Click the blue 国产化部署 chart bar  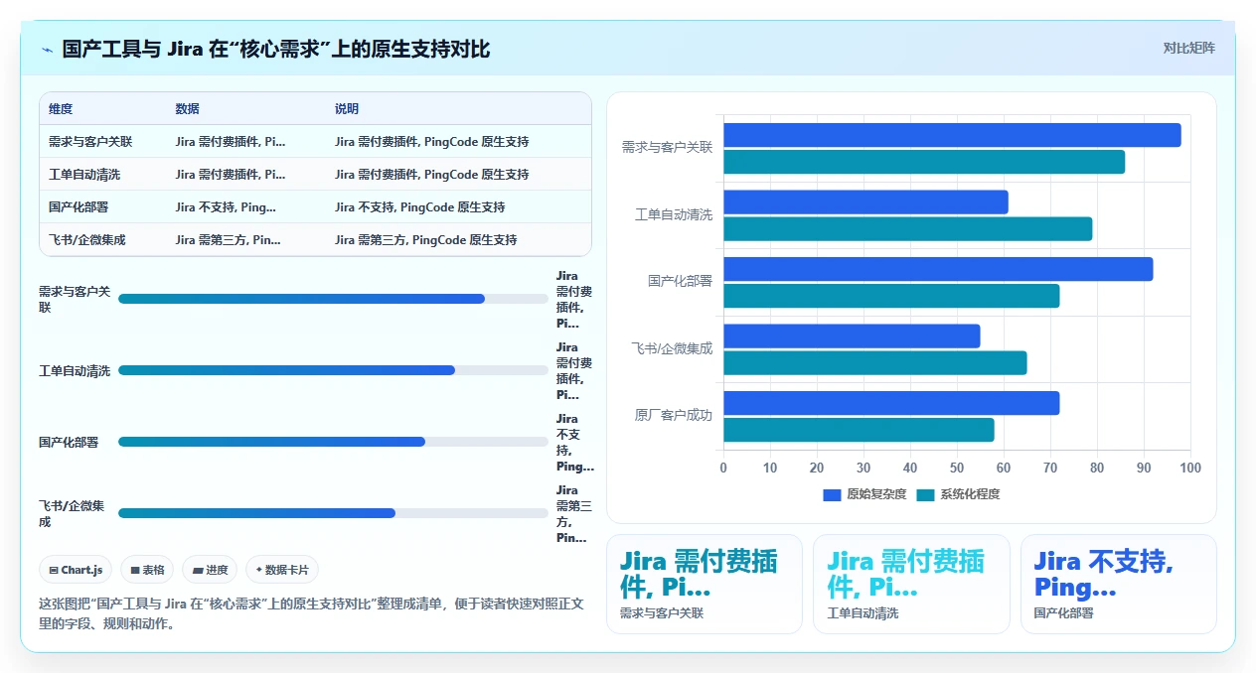pyautogui.click(x=938, y=269)
